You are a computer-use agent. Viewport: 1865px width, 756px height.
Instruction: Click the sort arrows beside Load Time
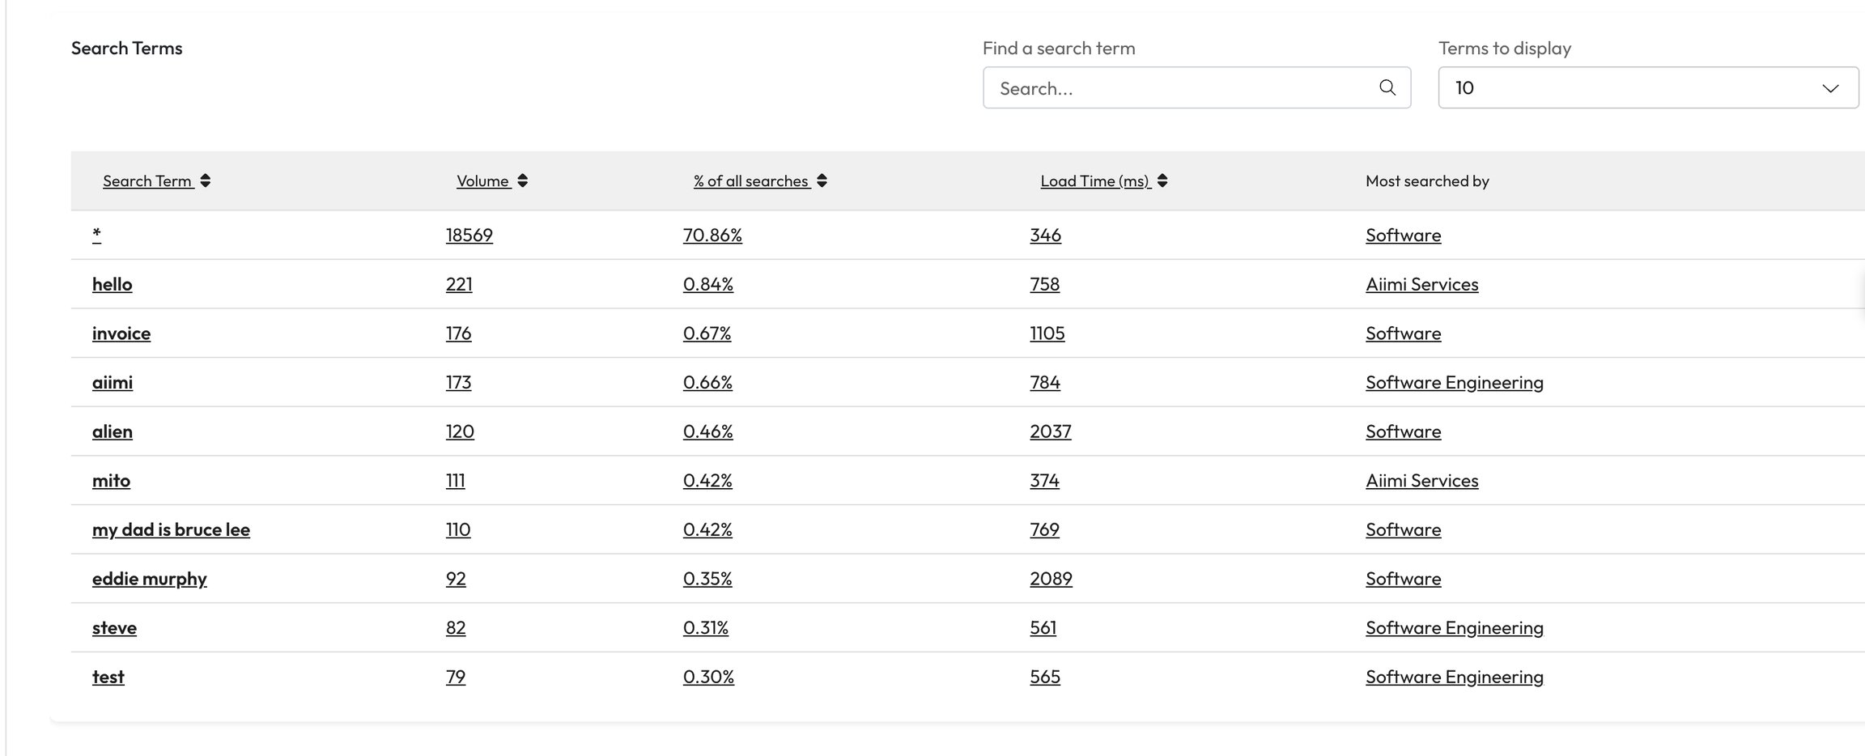click(1162, 181)
